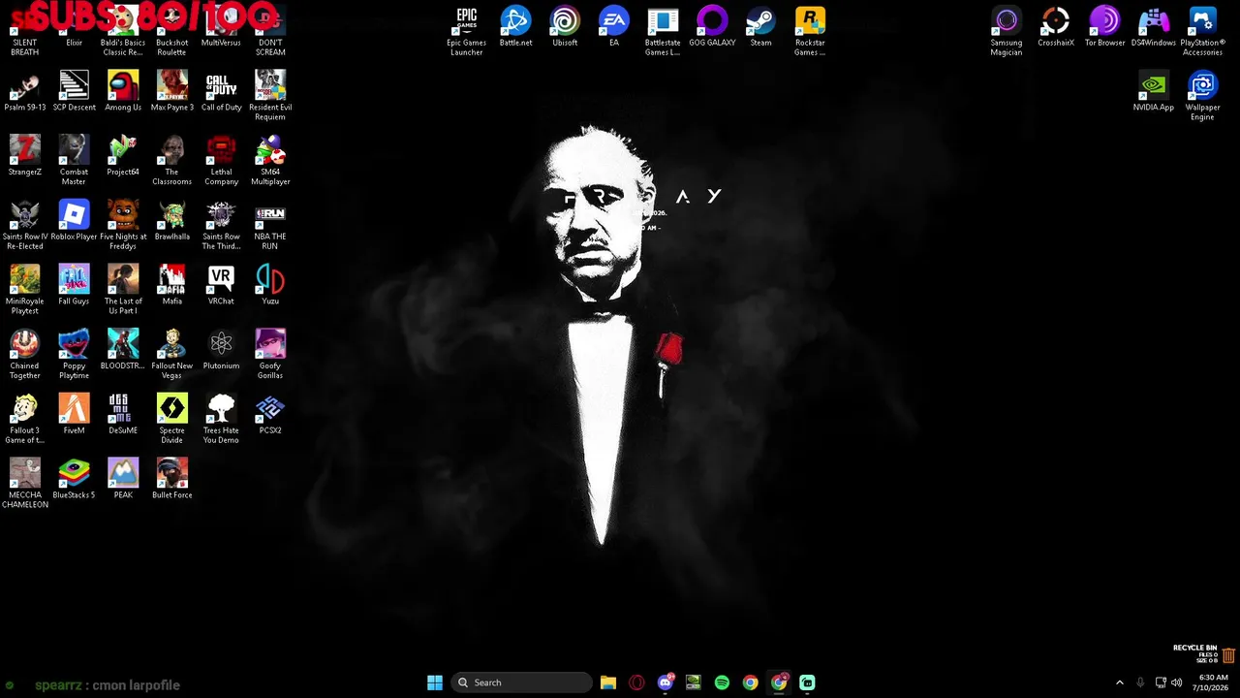The image size is (1240, 698).
Task: Open the Windows Start menu
Action: (x=435, y=682)
